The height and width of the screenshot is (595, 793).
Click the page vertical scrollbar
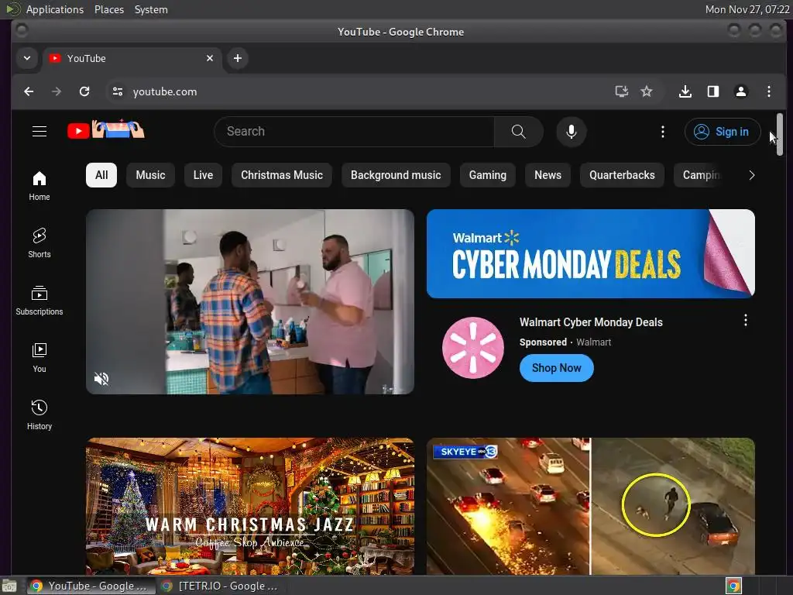pyautogui.click(x=779, y=135)
